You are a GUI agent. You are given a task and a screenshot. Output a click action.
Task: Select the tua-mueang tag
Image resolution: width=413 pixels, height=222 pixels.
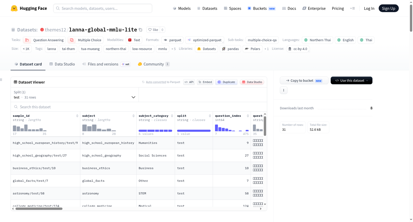[90, 49]
